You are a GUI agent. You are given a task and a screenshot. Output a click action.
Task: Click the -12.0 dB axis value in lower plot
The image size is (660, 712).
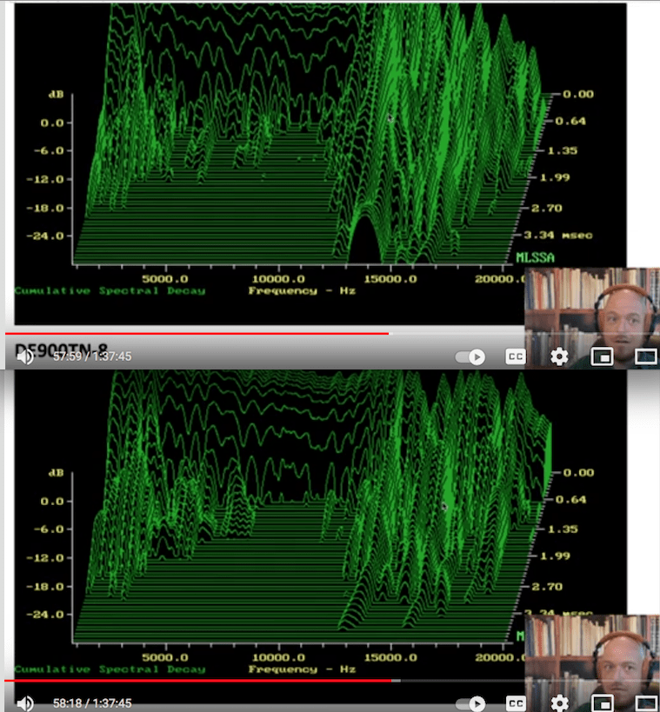tap(45, 557)
